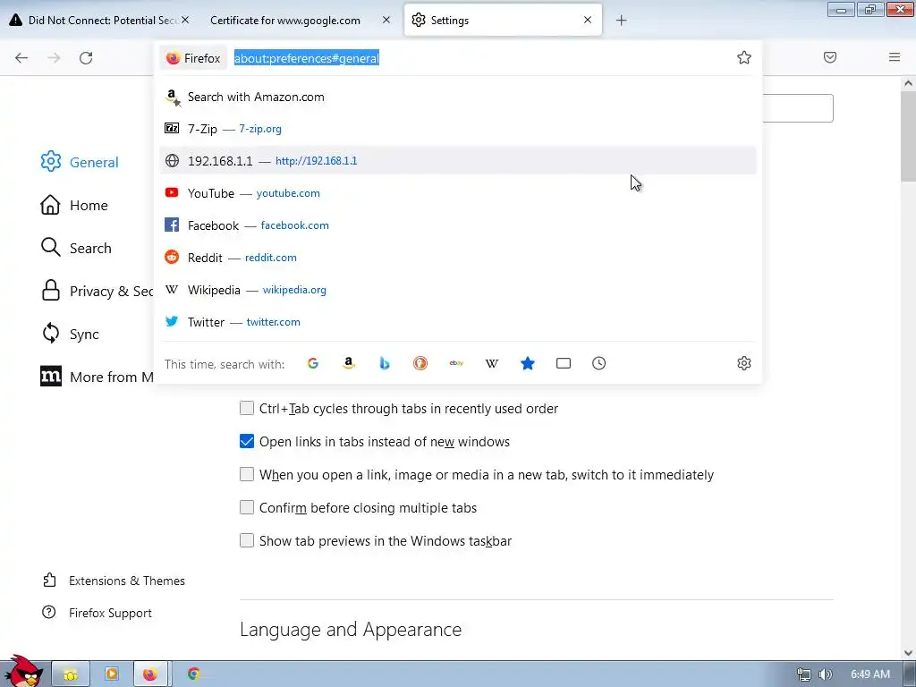Search this time with DuckDuckGo

pyautogui.click(x=420, y=363)
